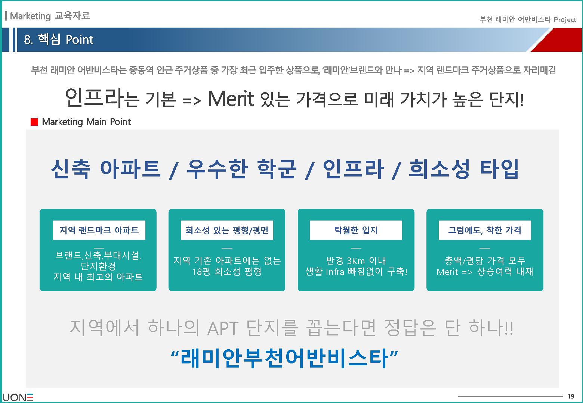Click the '희소성 타입' keyword

464,169
